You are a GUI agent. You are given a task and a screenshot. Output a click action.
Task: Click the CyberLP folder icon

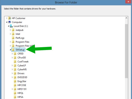[15, 65]
